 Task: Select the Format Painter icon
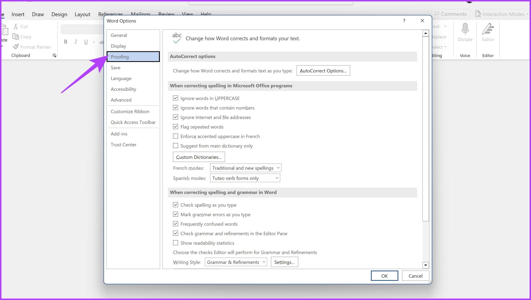(x=16, y=47)
